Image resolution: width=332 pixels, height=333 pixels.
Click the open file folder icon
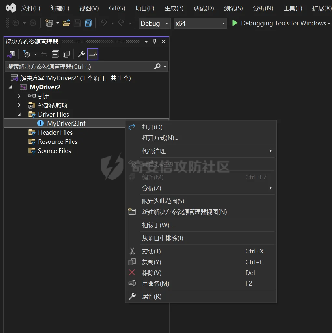pos(66,23)
